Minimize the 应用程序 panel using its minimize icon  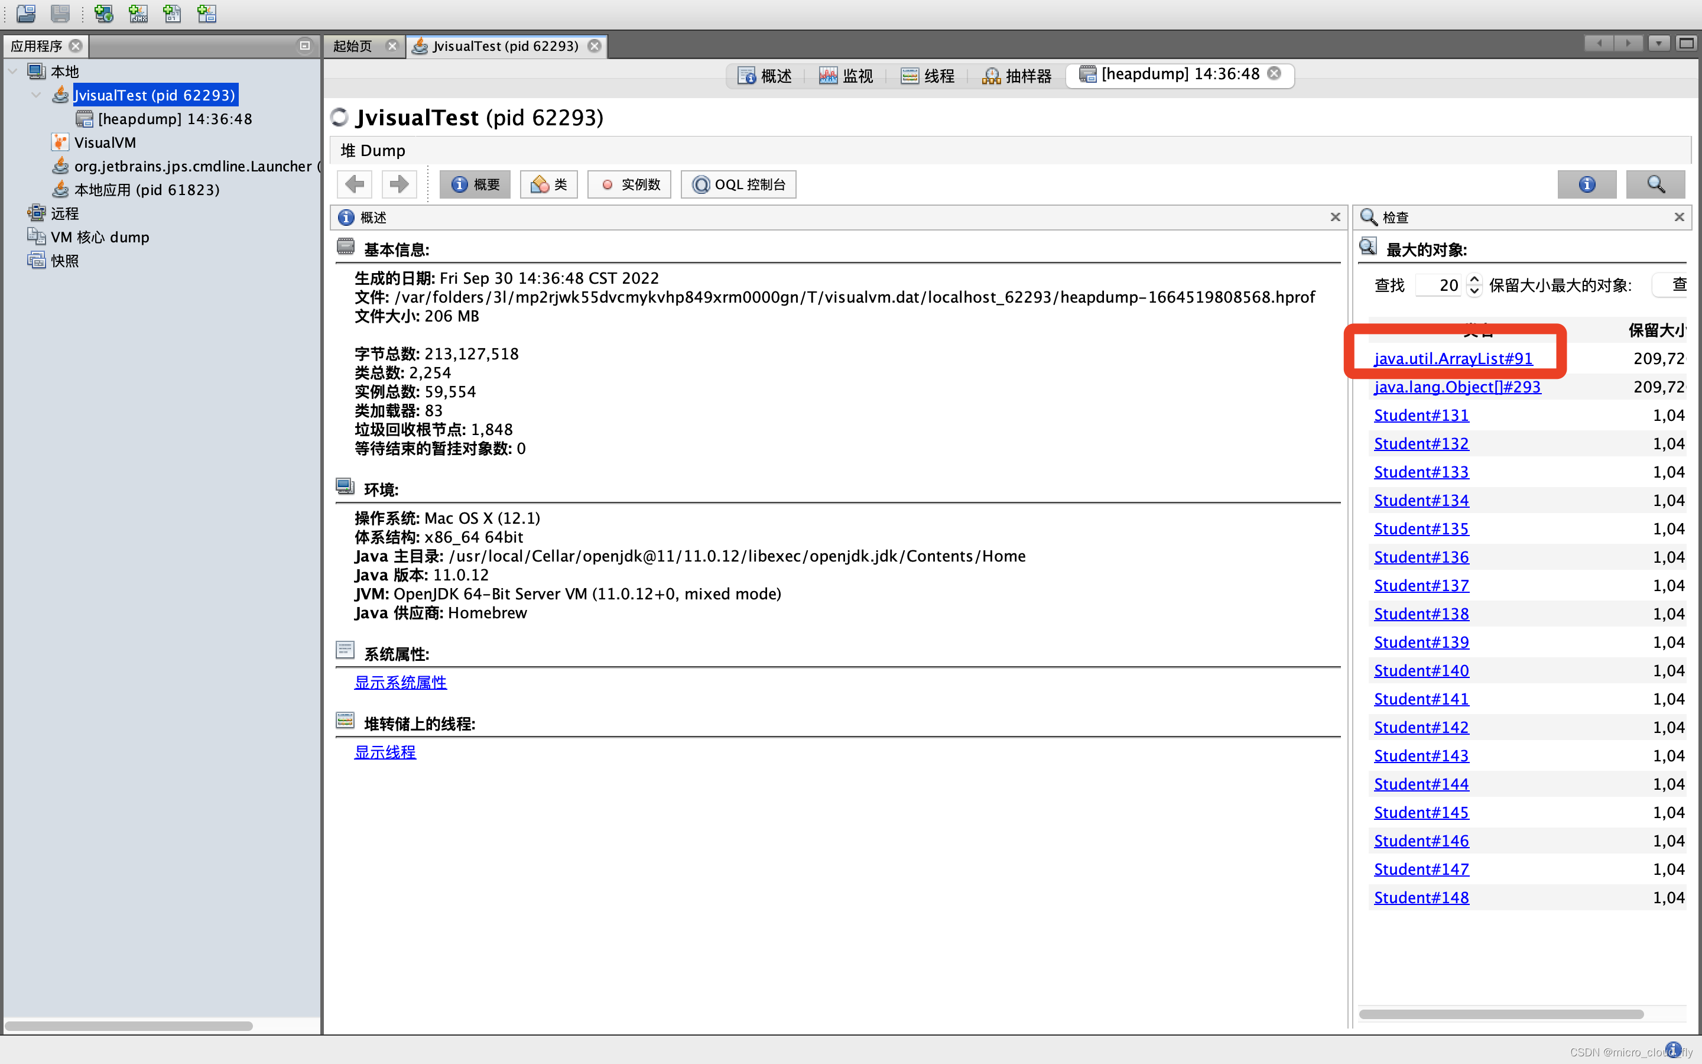304,46
